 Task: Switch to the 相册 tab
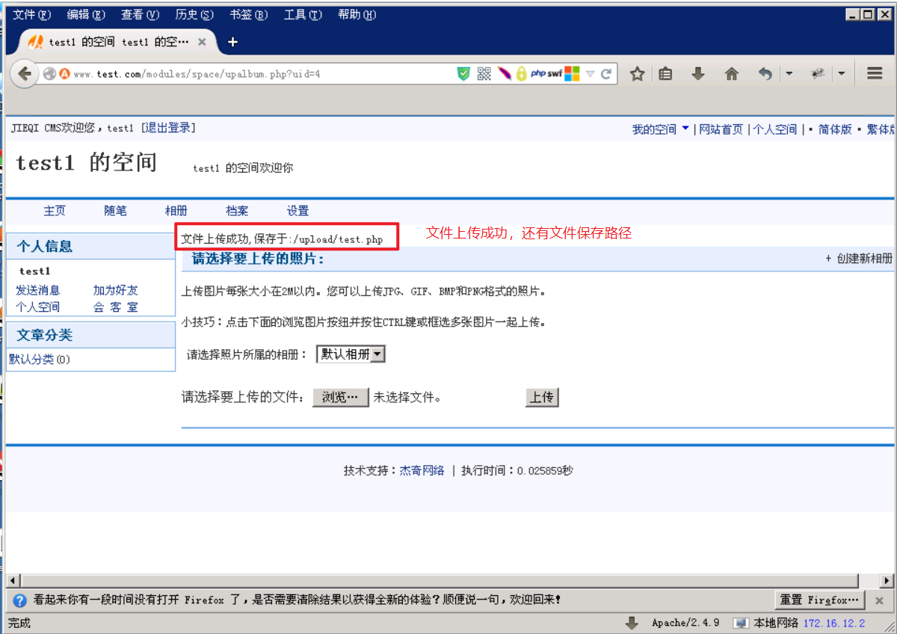[x=176, y=211]
